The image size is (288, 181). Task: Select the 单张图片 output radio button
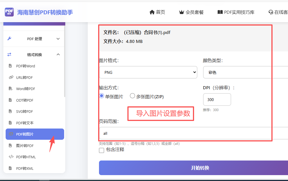[x=102, y=96]
